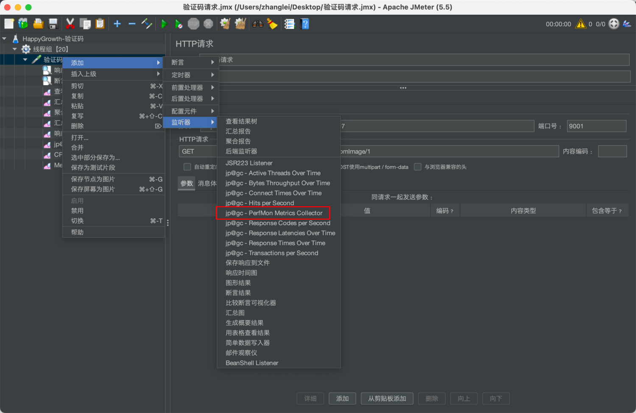
Task: Expand all nodes with the plus icon
Action: point(117,24)
